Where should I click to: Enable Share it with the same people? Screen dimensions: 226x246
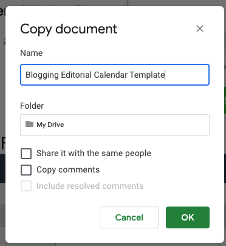tap(26, 154)
